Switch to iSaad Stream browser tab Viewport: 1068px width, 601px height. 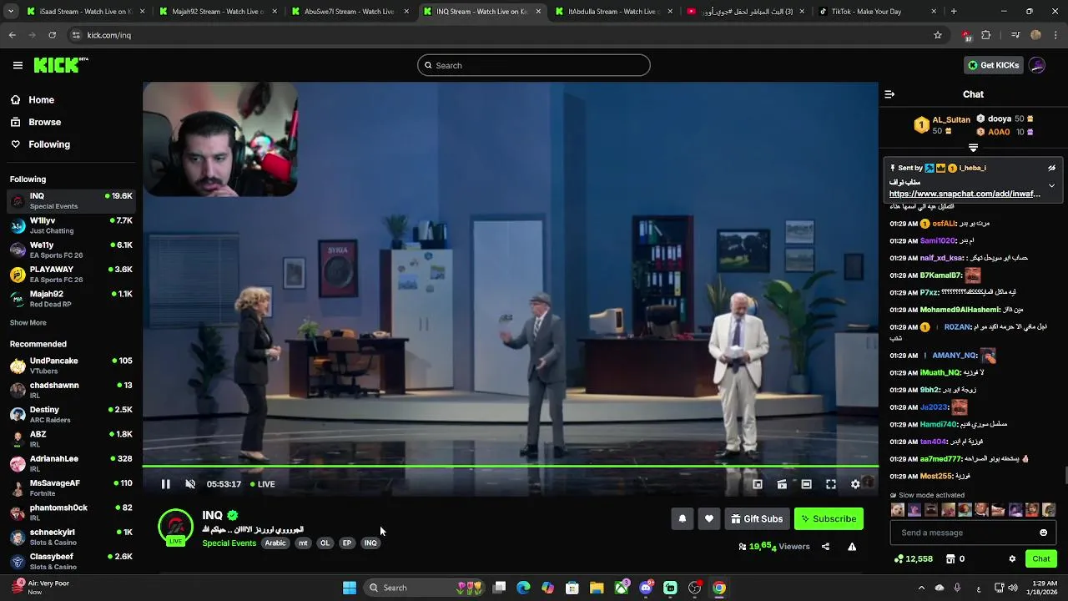click(x=85, y=12)
